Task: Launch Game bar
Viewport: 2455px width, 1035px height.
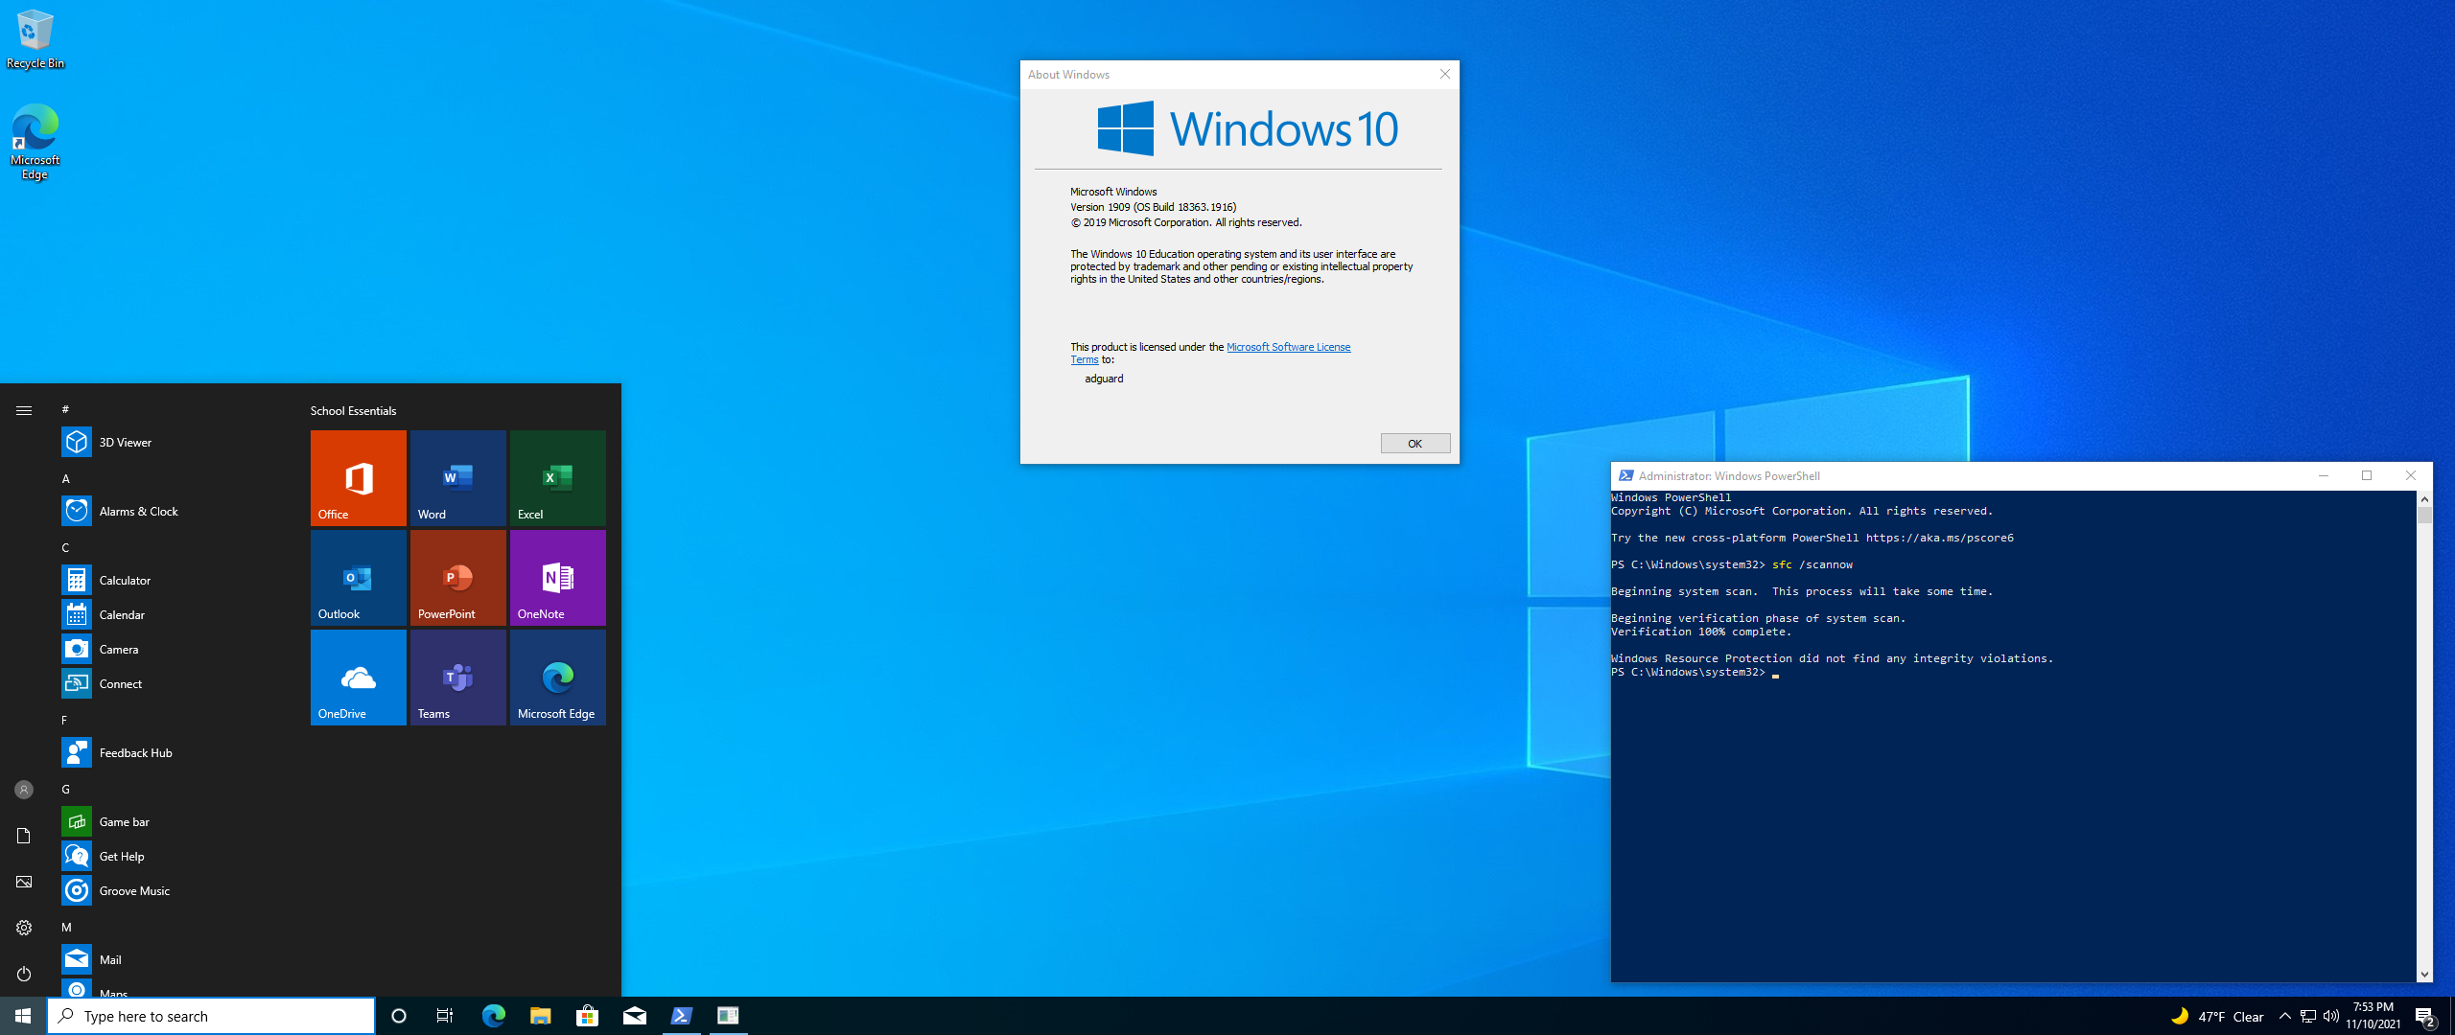Action: point(173,821)
